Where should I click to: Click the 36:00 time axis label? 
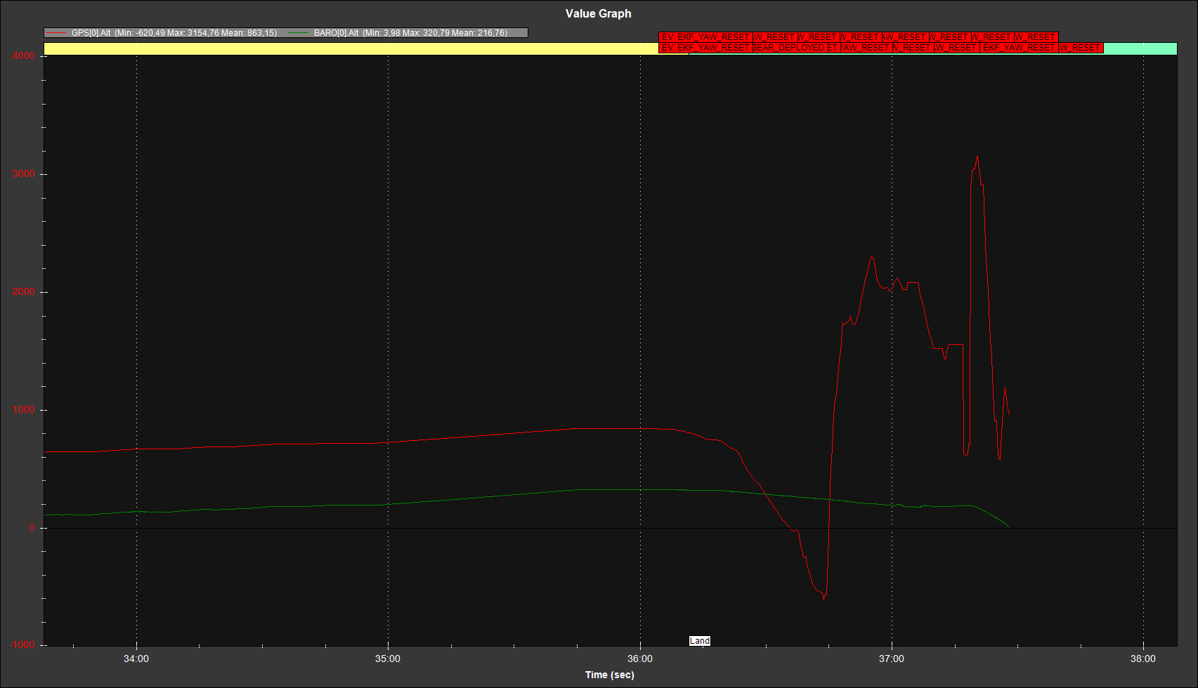tap(639, 659)
